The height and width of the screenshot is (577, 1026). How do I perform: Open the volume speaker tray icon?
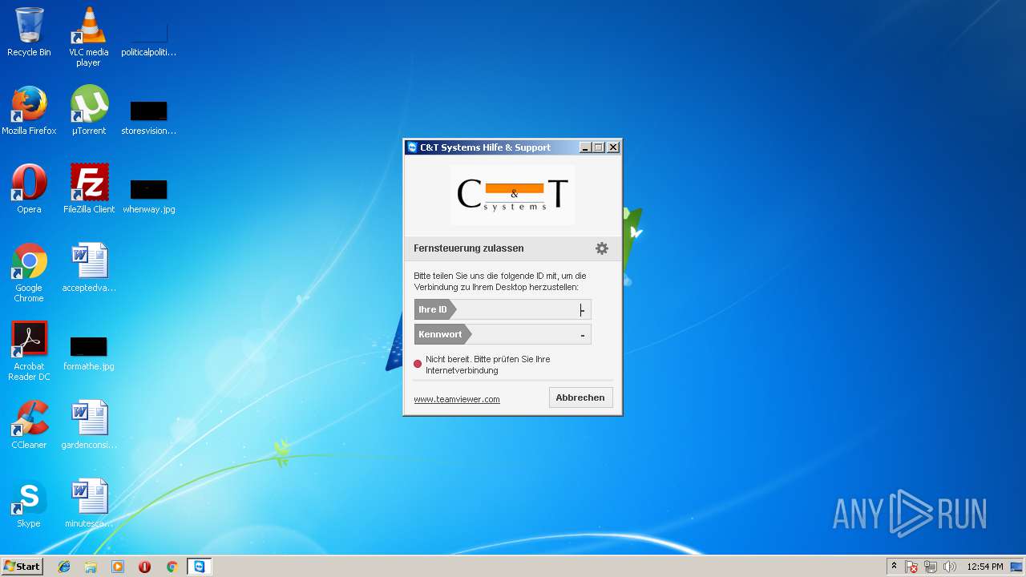[950, 567]
